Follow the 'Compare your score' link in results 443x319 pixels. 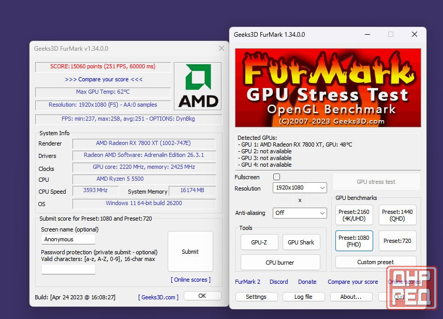[104, 79]
